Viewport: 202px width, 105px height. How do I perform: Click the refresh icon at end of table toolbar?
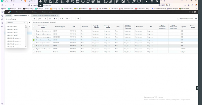(x=78, y=19)
